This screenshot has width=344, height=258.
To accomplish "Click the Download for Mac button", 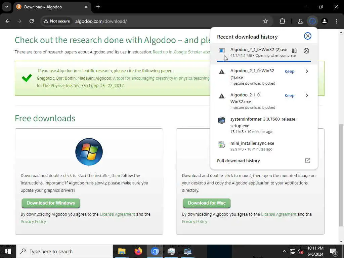I will [x=207, y=203].
